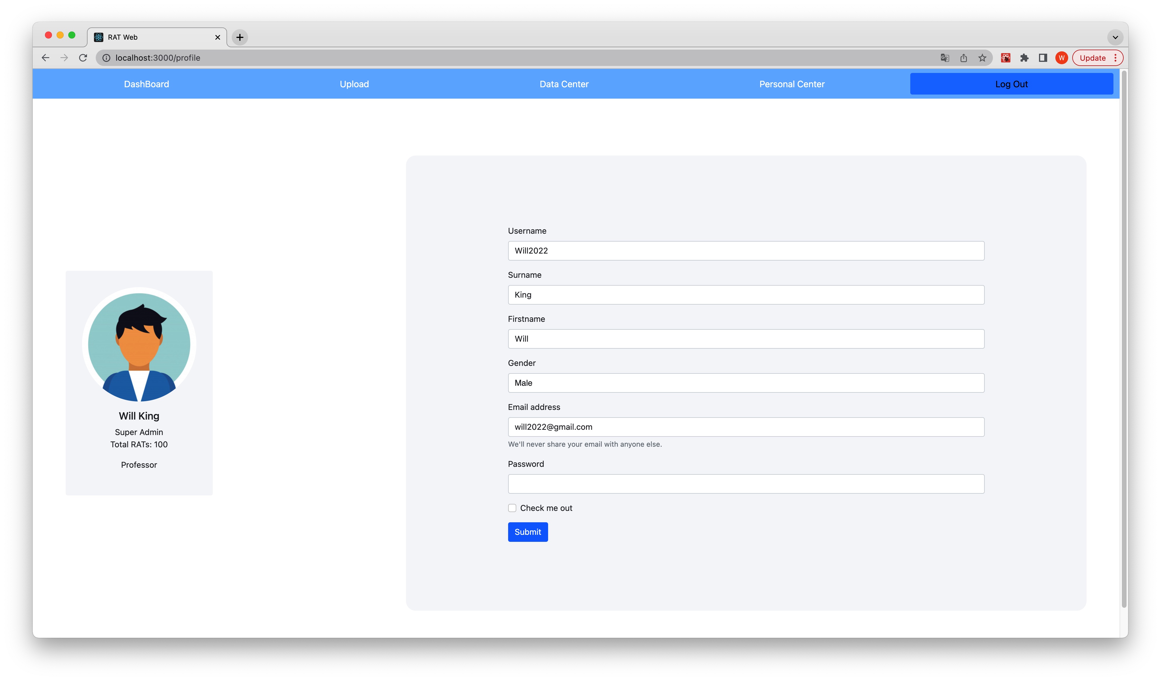1161x681 pixels.
Task: Bookmark page with the star icon
Action: coord(982,57)
